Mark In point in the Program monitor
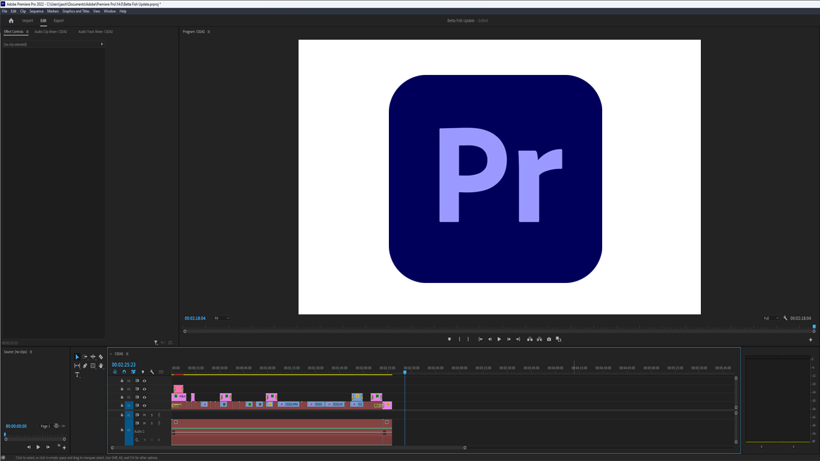Screen dimensions: 820x461 (x=459, y=339)
